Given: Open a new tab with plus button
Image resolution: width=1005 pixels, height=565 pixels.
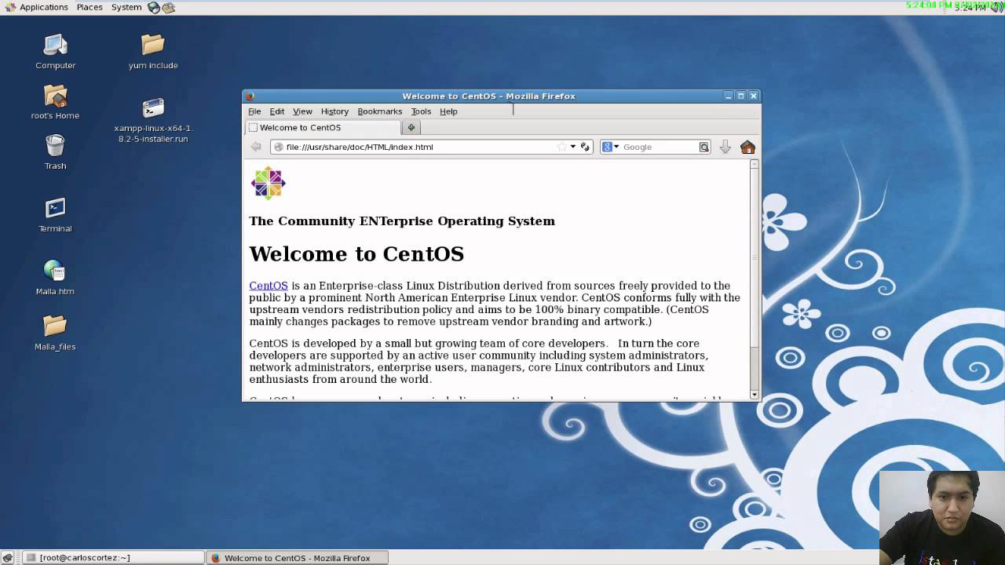Looking at the screenshot, I should (411, 127).
